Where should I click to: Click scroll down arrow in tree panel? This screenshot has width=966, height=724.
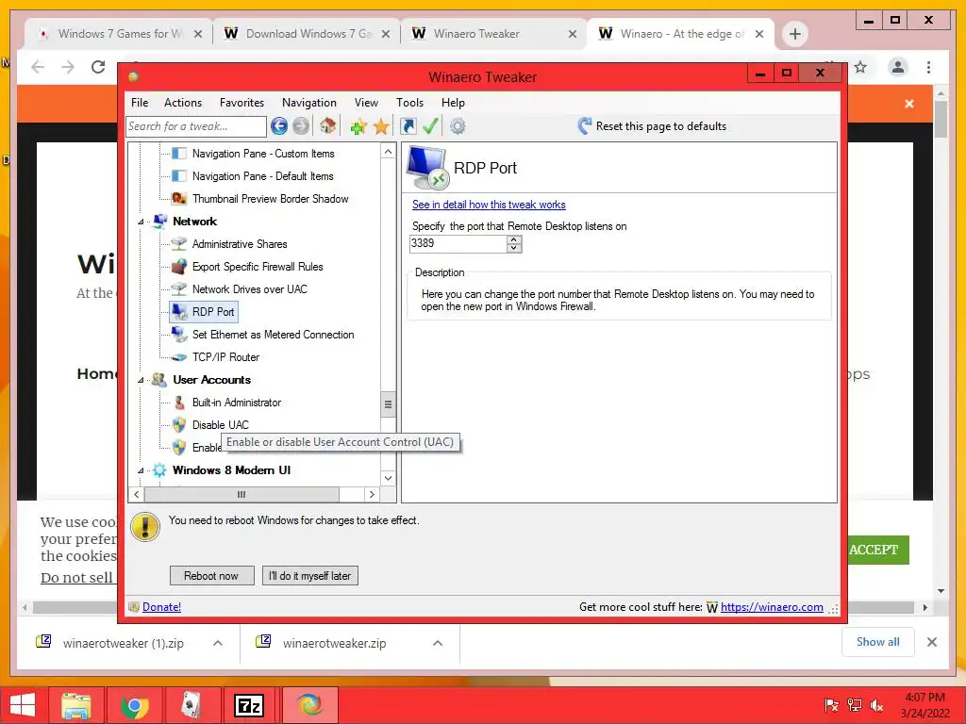[388, 478]
